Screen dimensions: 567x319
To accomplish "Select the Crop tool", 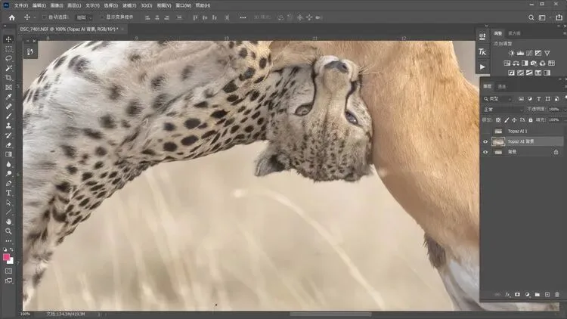I will (8, 78).
